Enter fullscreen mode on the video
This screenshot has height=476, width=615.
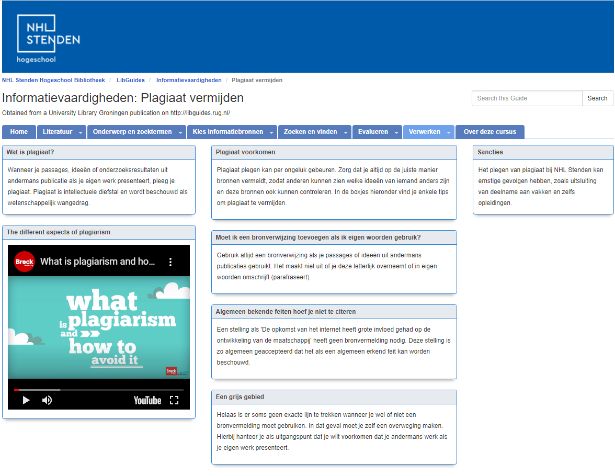174,400
